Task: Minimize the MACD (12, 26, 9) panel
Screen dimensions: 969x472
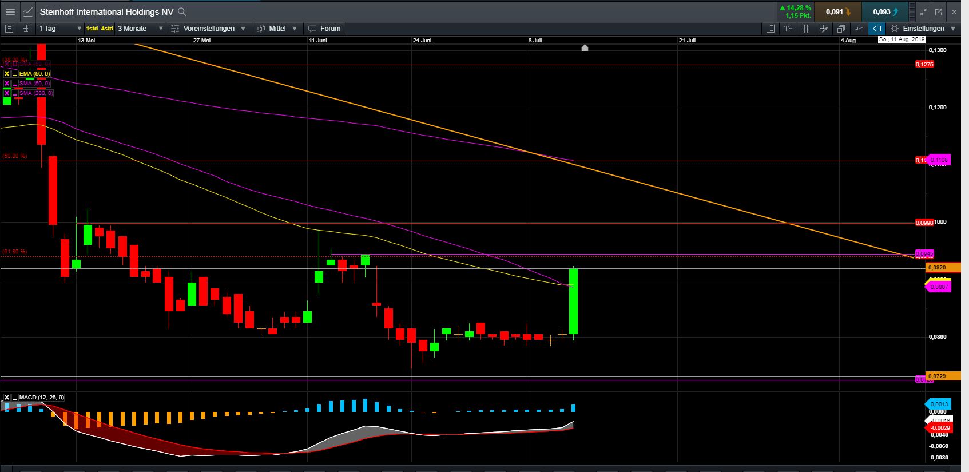Action: pos(15,397)
